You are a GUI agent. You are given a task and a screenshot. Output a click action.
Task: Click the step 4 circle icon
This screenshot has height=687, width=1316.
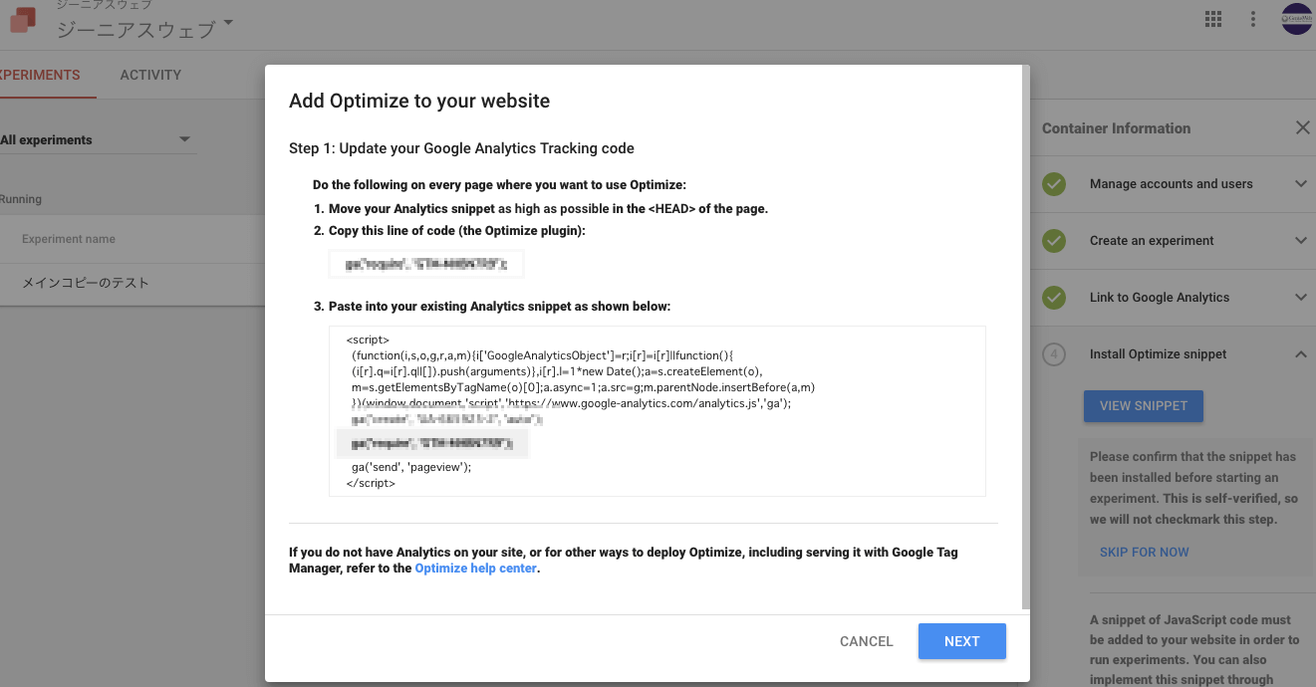point(1054,354)
